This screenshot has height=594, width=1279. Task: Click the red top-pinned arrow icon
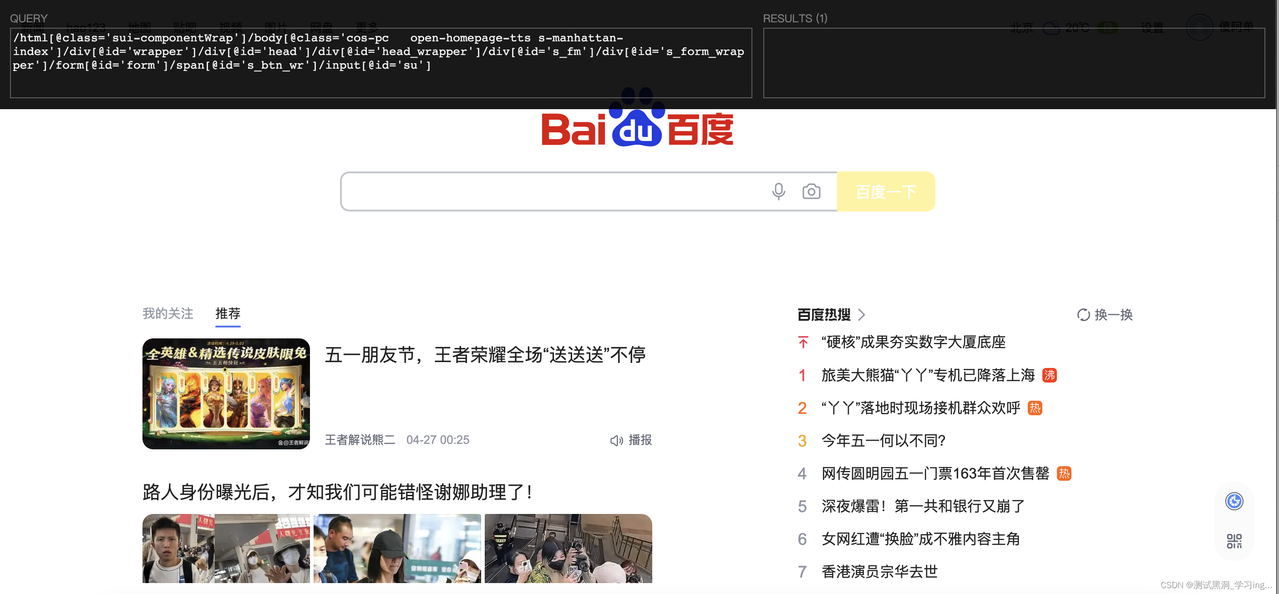803,342
